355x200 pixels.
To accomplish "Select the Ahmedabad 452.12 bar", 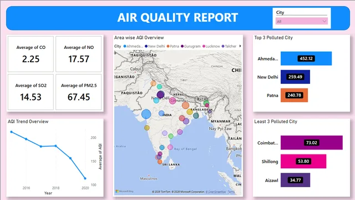I will [x=306, y=58].
